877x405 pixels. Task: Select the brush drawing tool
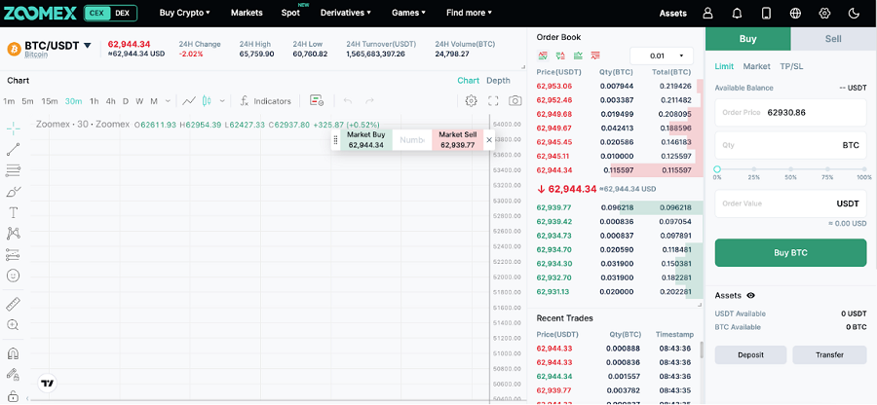(14, 192)
